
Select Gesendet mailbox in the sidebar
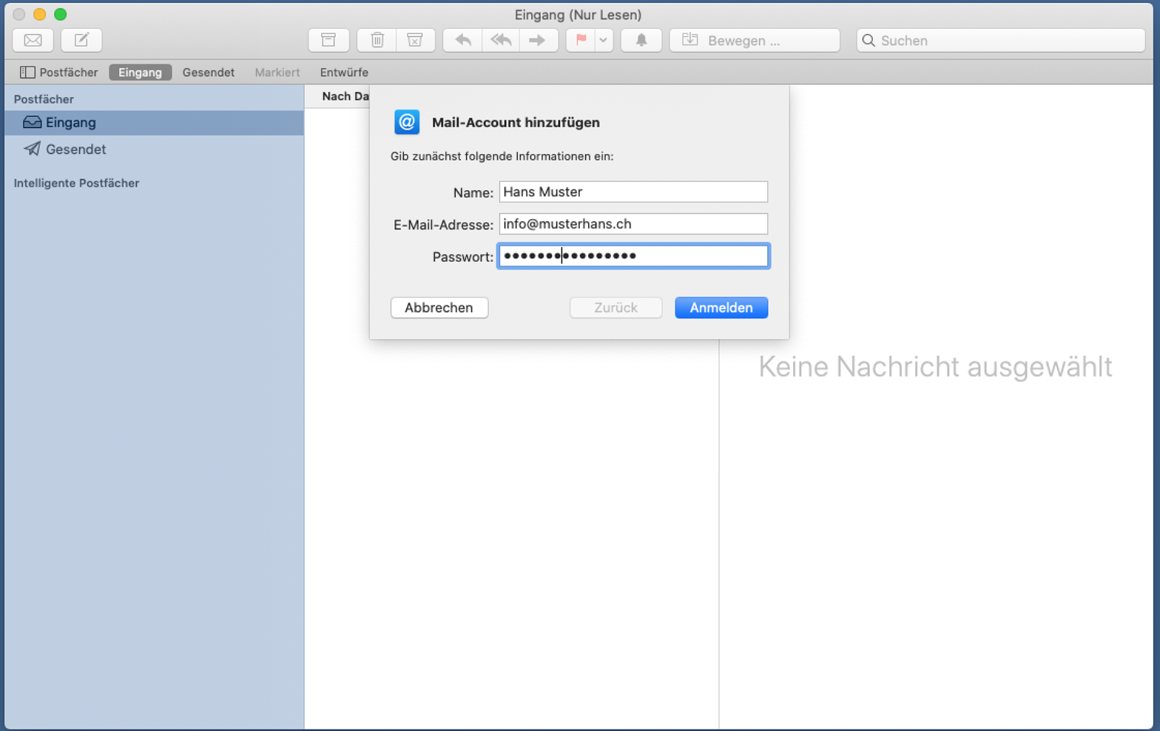(75, 149)
